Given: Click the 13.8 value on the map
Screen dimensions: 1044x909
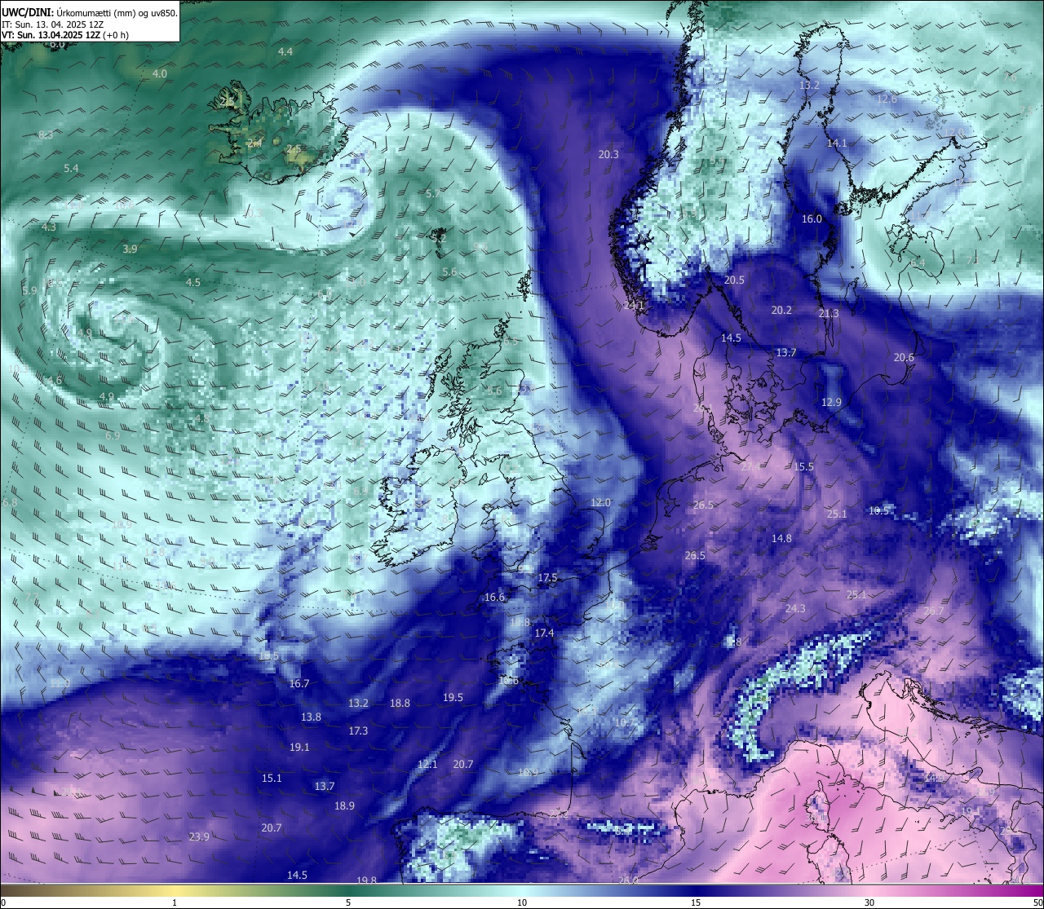Looking at the screenshot, I should (311, 717).
